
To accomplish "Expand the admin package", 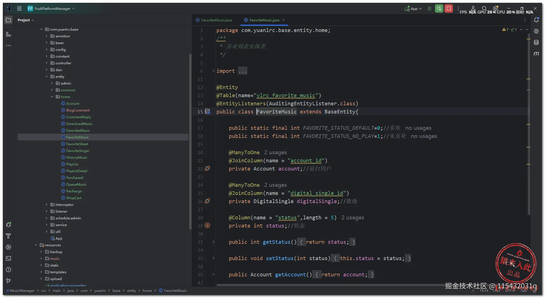I will tap(52, 83).
